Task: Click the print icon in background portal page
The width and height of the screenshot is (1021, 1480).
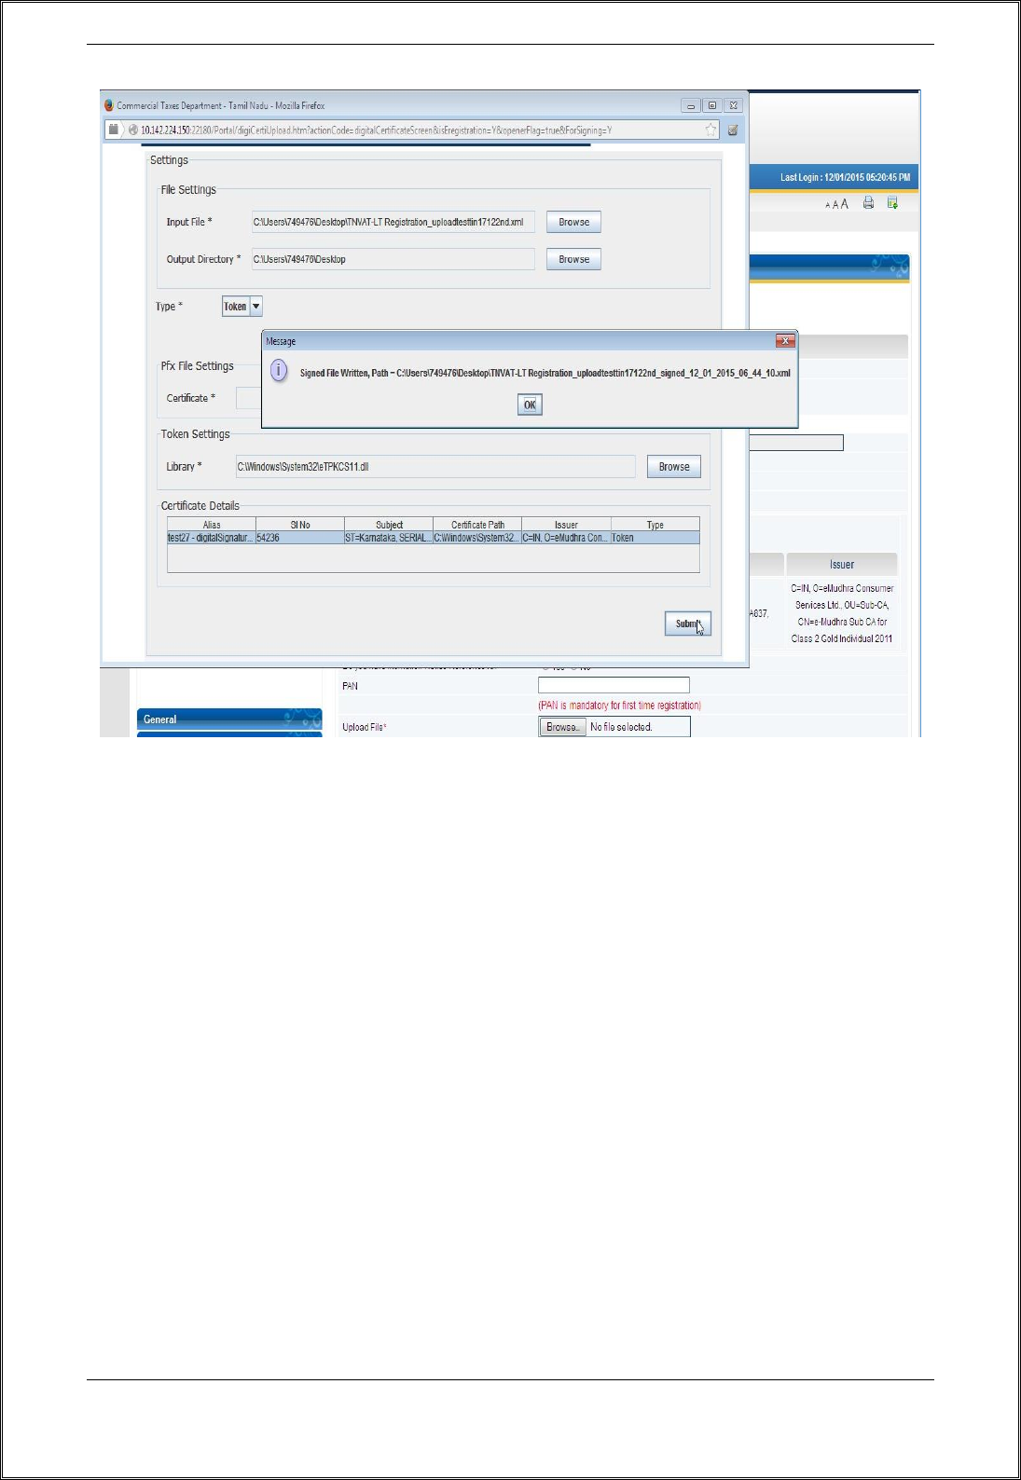Action: 868,203
